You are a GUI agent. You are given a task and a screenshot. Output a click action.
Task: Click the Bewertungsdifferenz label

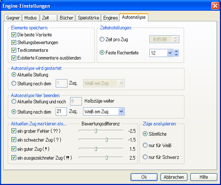click(101, 124)
